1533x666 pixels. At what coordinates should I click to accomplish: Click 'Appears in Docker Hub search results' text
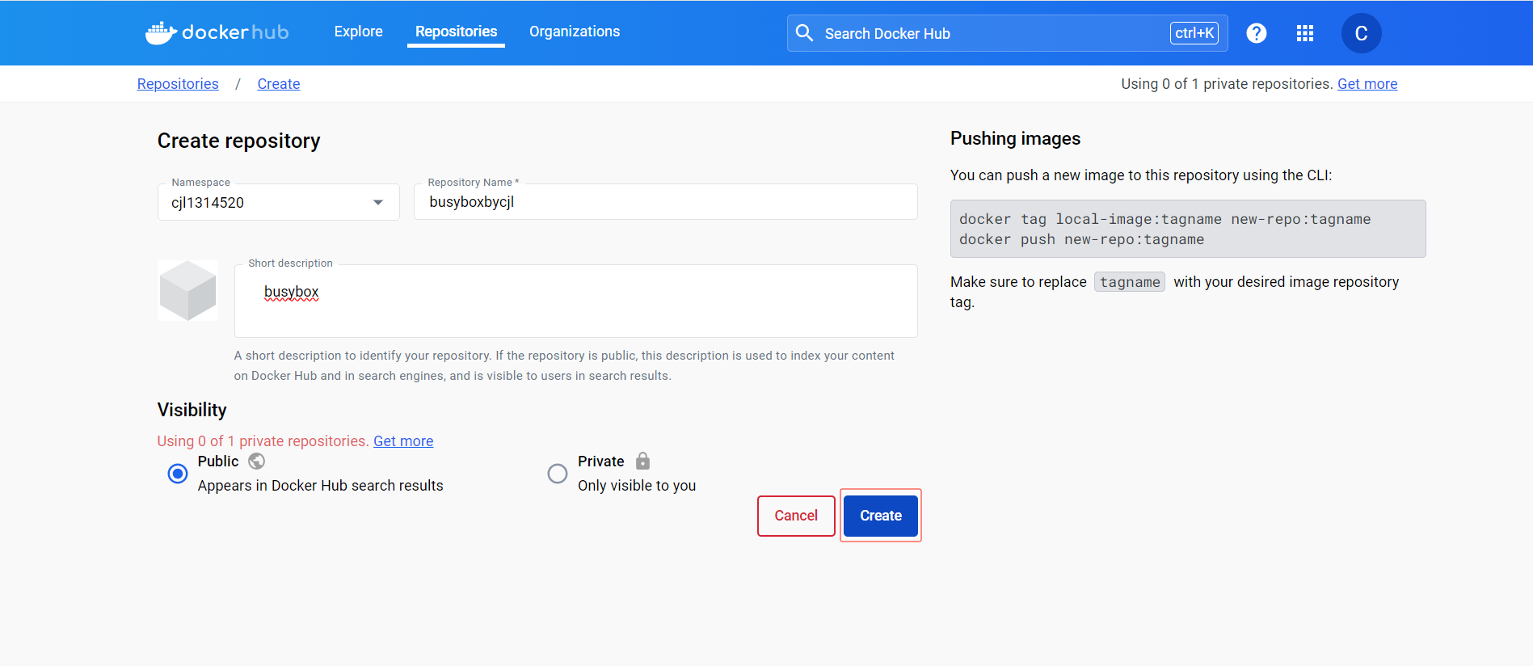pyautogui.click(x=321, y=486)
